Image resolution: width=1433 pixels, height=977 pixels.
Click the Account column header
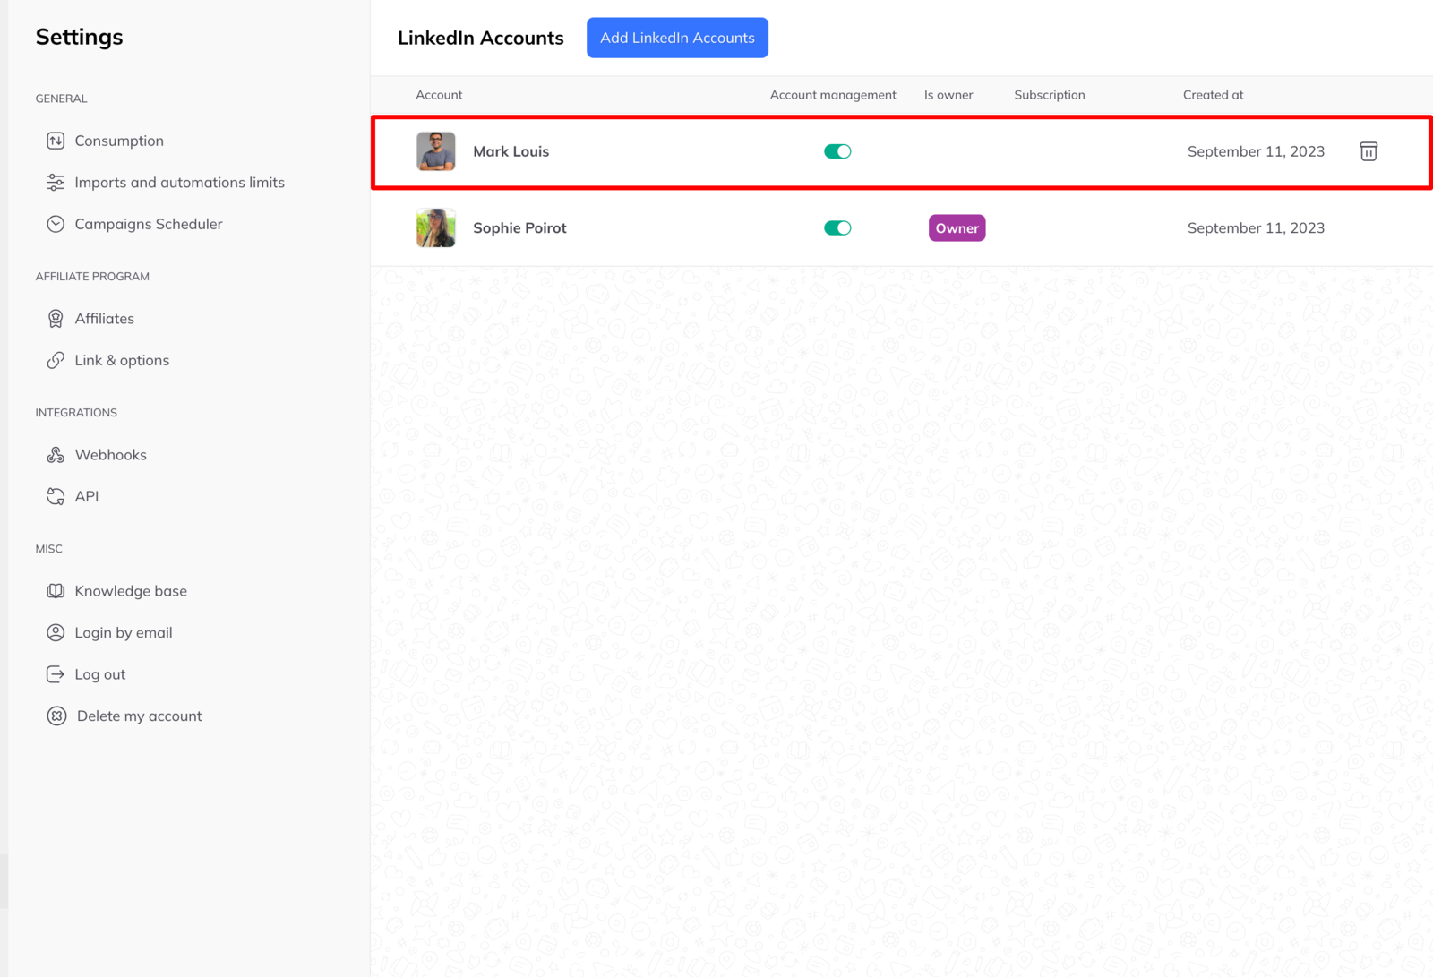439,95
